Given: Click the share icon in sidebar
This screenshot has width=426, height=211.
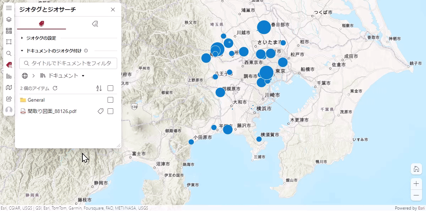Looking at the screenshot, I should [x=9, y=99].
